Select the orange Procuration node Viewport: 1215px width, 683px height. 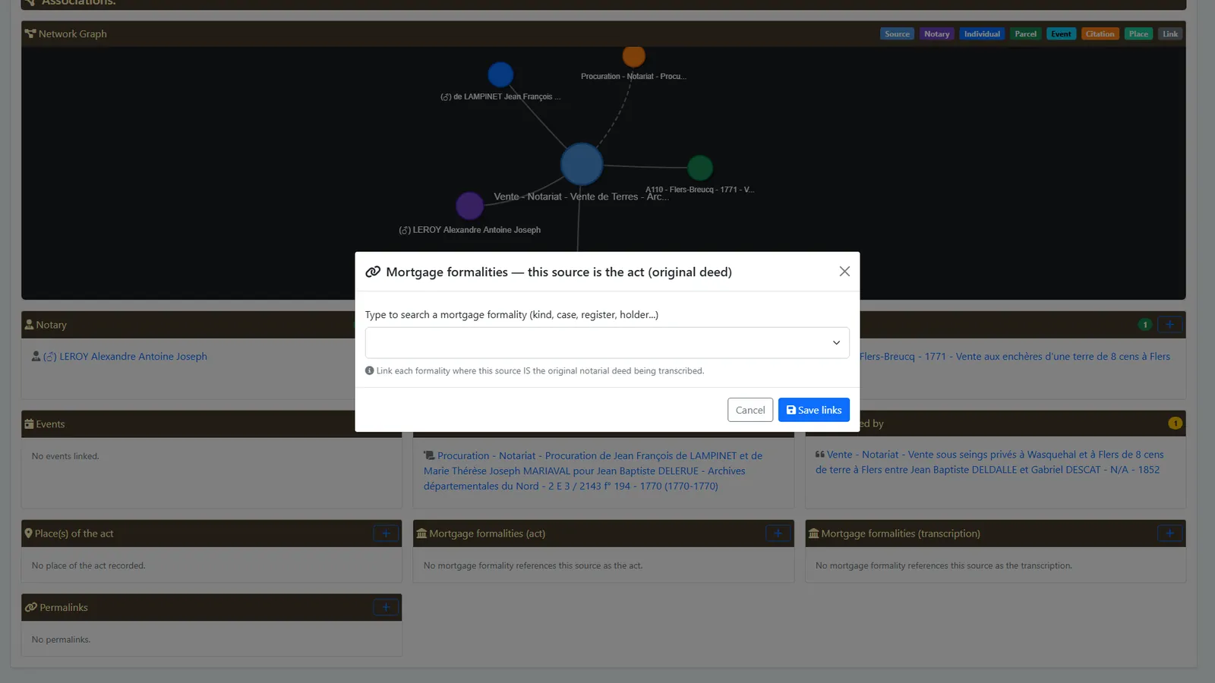tap(633, 56)
